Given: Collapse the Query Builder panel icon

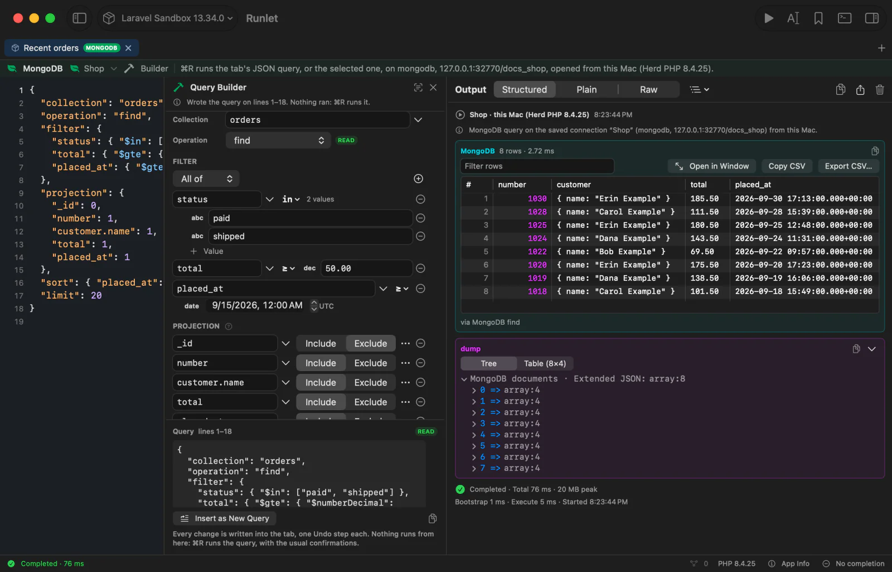Looking at the screenshot, I should 418,88.
